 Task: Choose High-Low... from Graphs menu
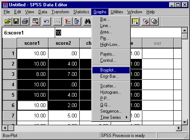click(111, 44)
